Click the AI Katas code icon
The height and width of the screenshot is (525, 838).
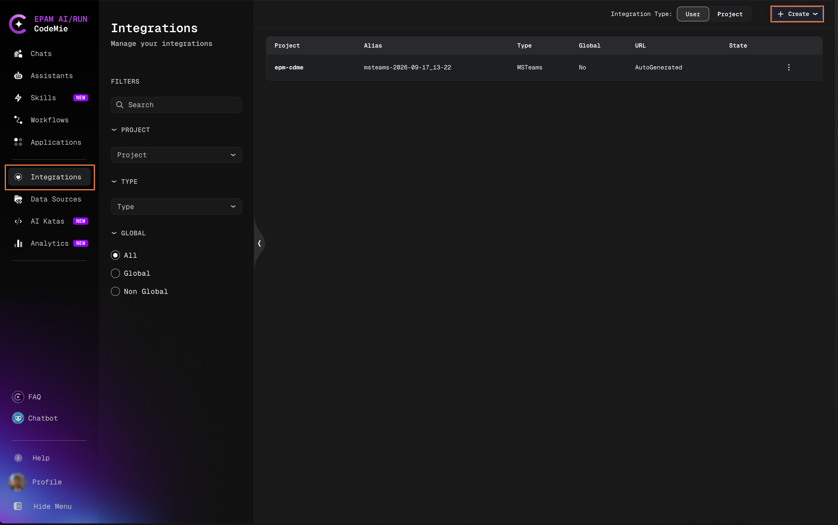click(x=18, y=221)
